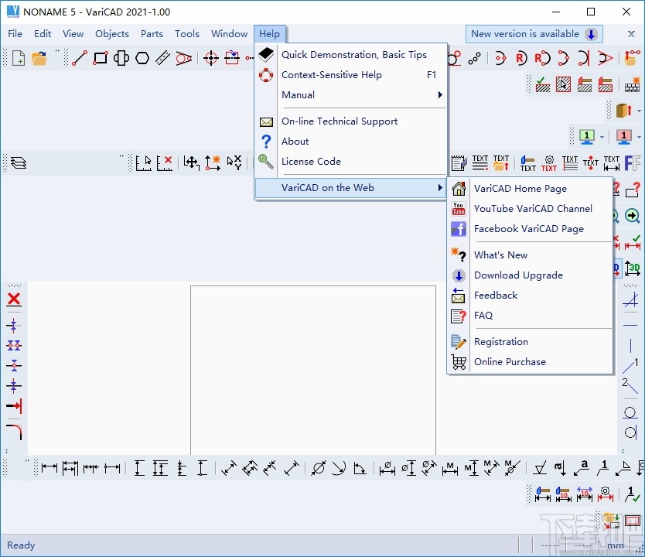Open YouTube VariCAD Channel
645x557 pixels.
530,209
